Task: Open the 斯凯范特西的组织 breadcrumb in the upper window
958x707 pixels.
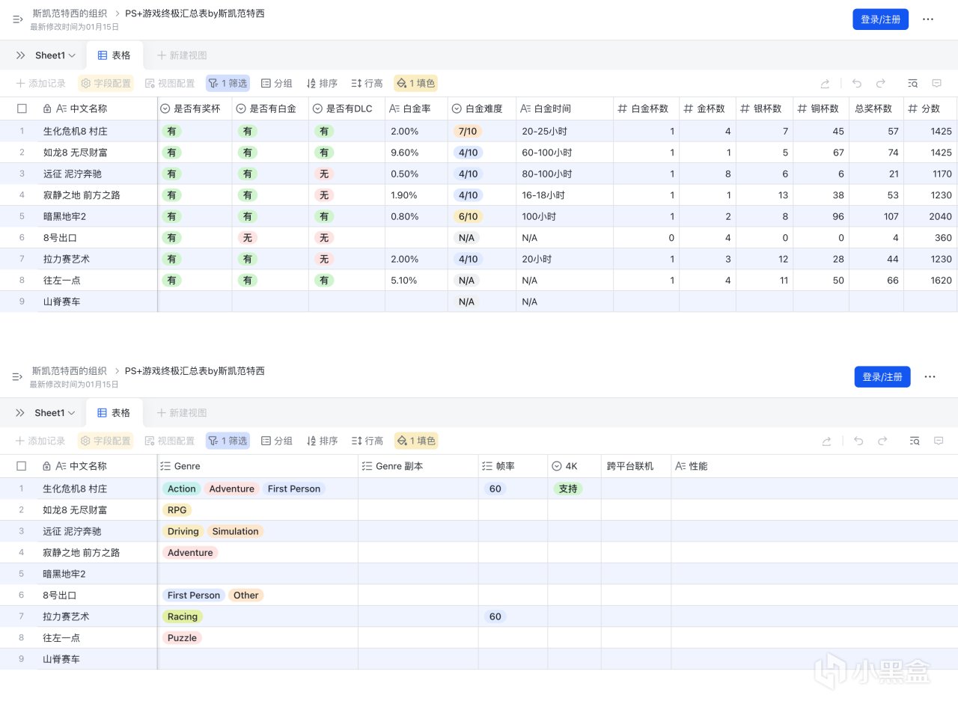Action: tap(70, 13)
